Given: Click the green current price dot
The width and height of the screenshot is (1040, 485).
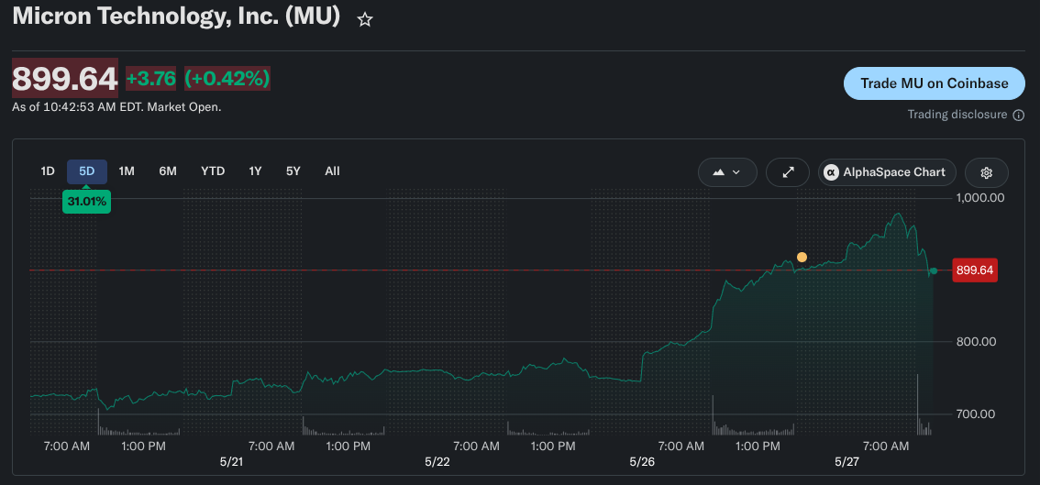Looking at the screenshot, I should click(x=934, y=270).
